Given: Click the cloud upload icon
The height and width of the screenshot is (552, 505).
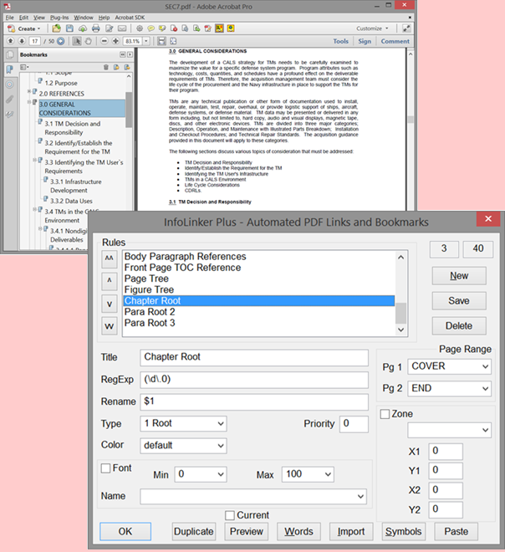Looking at the screenshot, I should [83, 28].
